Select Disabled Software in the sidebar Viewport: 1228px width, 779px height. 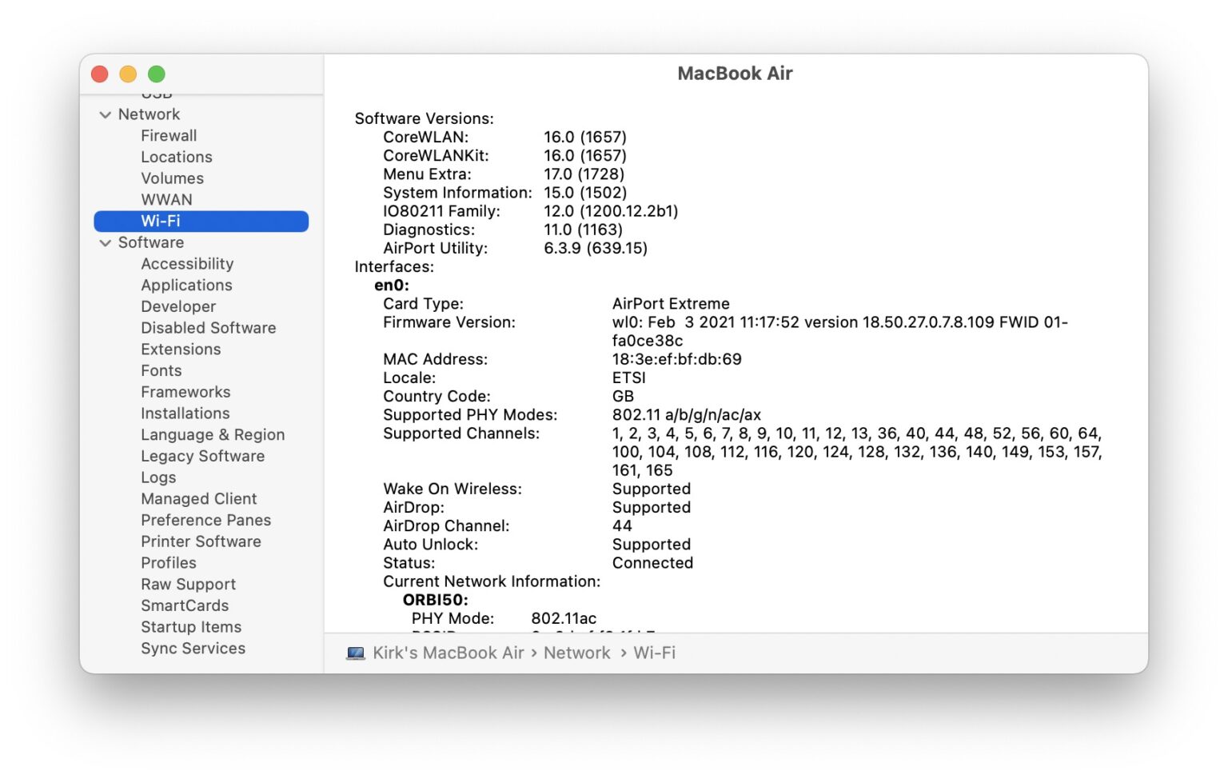point(208,328)
